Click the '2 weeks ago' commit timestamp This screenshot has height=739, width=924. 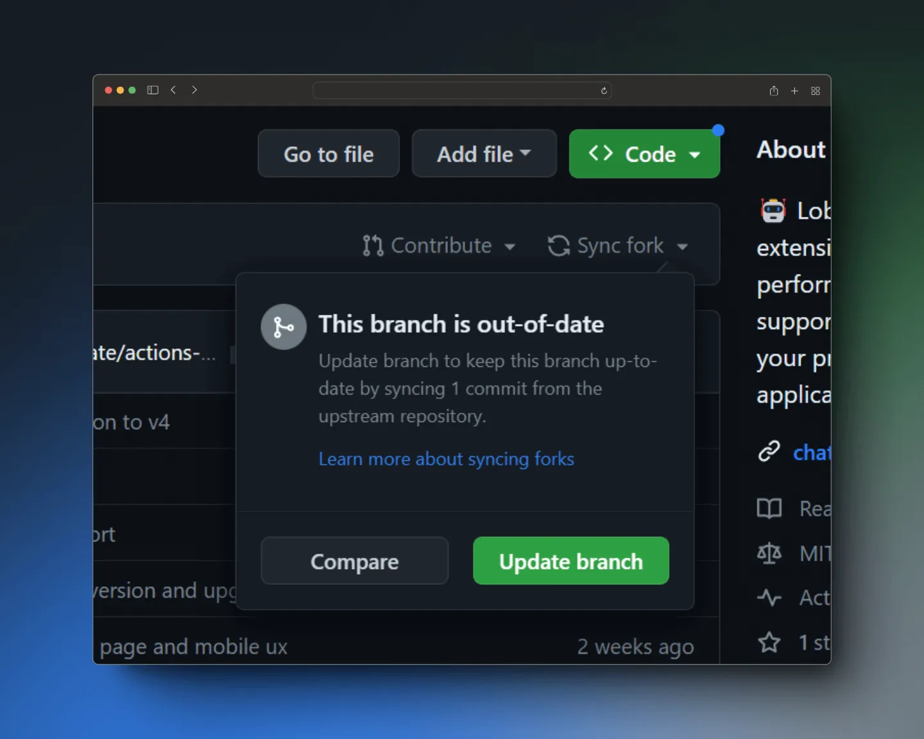(x=636, y=647)
